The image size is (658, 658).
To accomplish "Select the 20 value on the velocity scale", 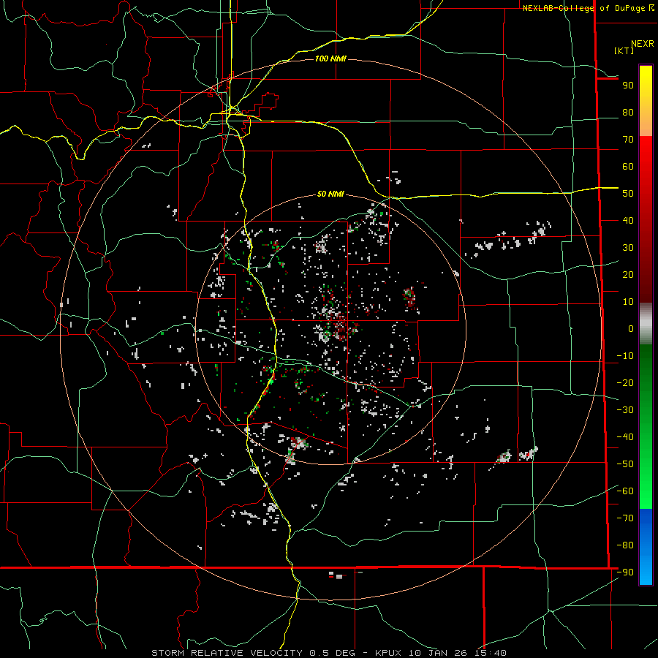I will point(628,275).
